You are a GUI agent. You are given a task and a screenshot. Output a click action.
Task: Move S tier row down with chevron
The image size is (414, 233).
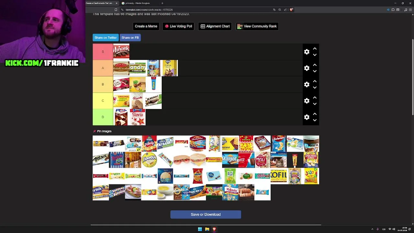click(x=315, y=55)
